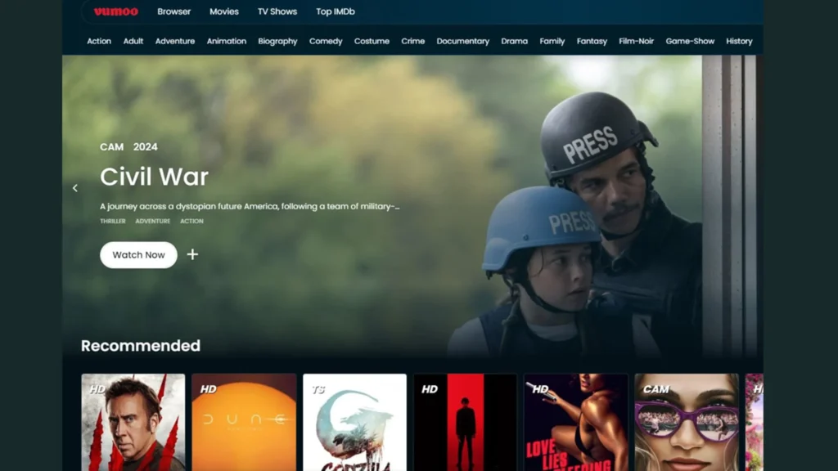Click the Vumoo logo

point(115,11)
